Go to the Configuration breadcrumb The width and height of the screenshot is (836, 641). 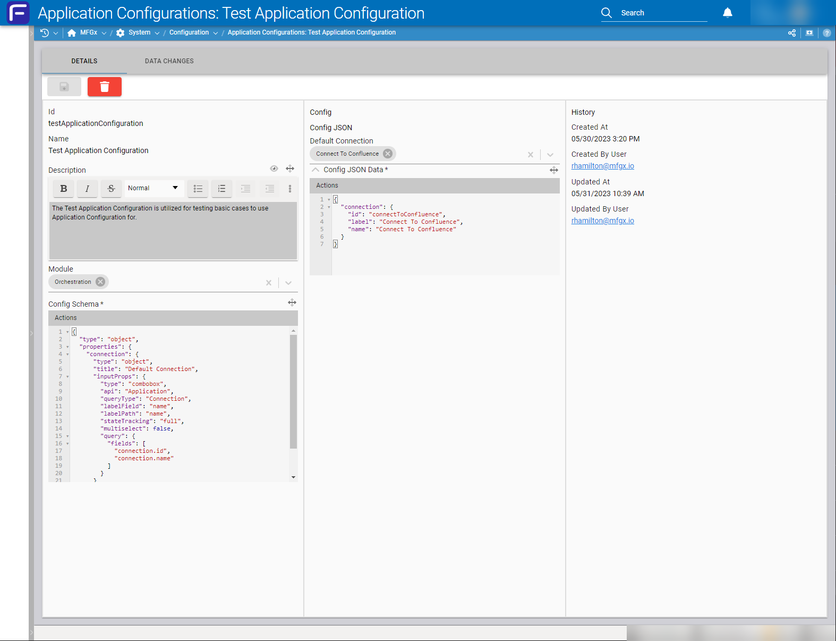click(x=189, y=32)
